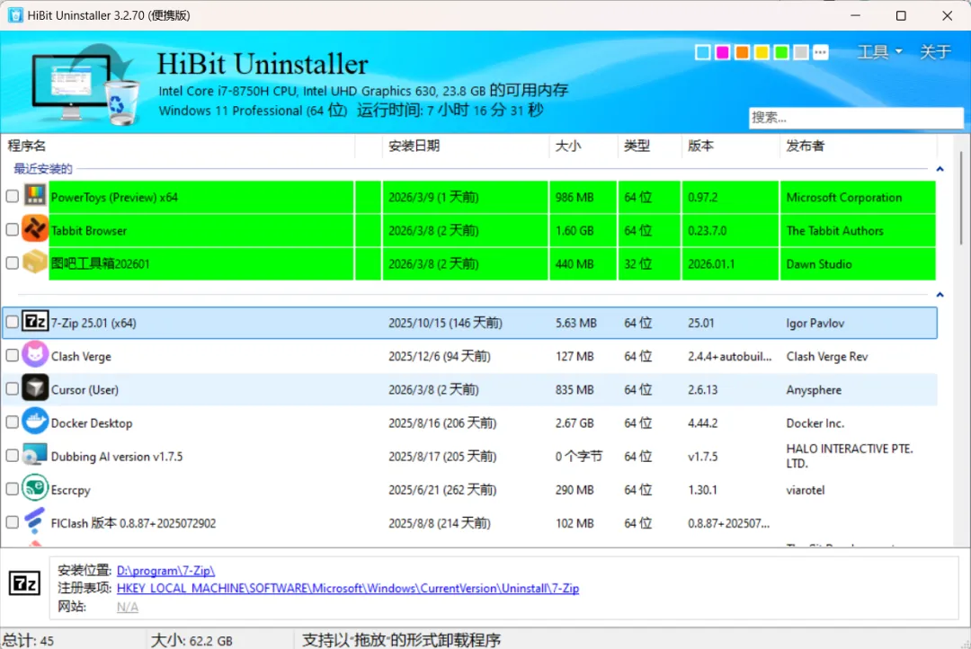Check the FlClash checkbox

pyautogui.click(x=13, y=522)
